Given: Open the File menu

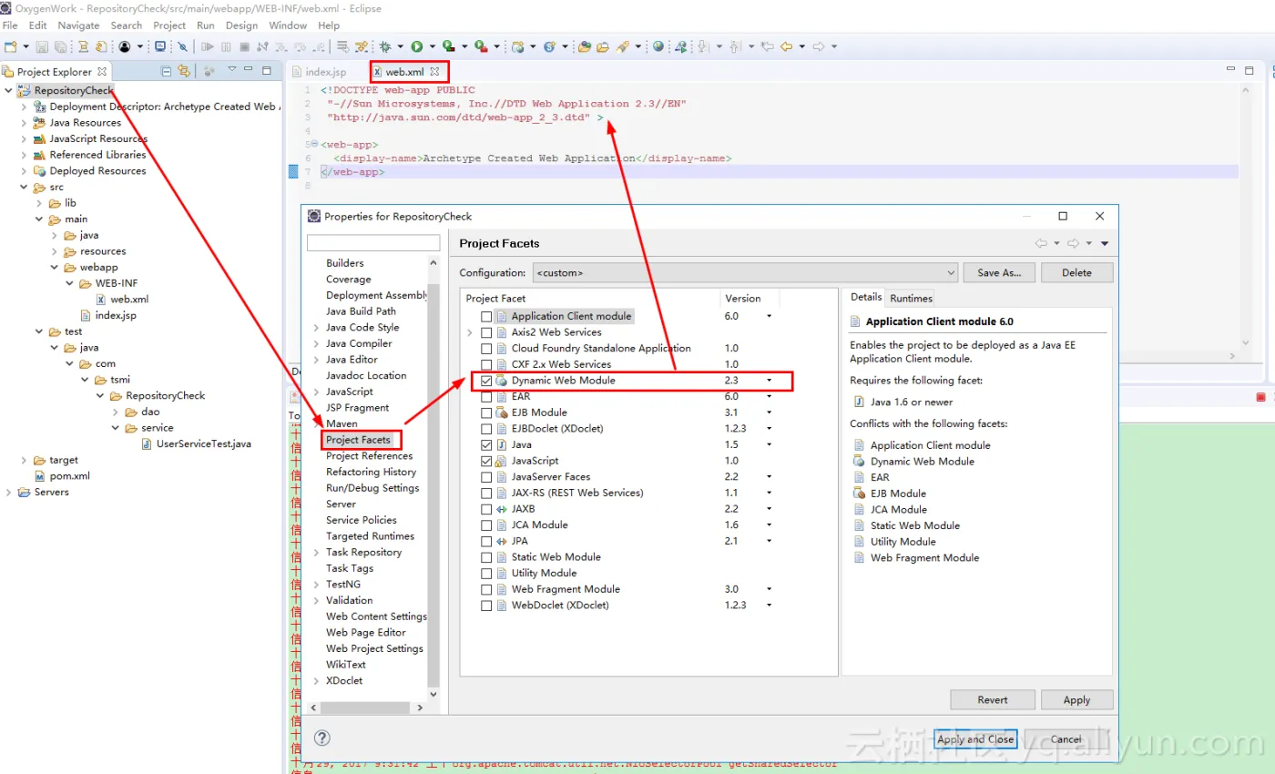Looking at the screenshot, I should 10,25.
